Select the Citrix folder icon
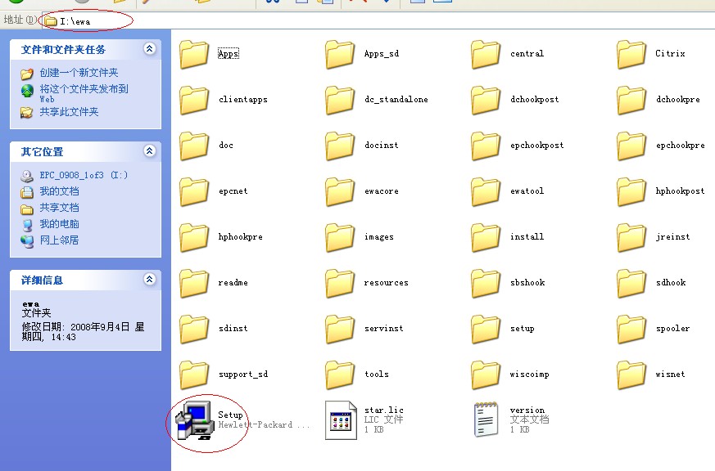The height and width of the screenshot is (471, 715). pyautogui.click(x=632, y=54)
